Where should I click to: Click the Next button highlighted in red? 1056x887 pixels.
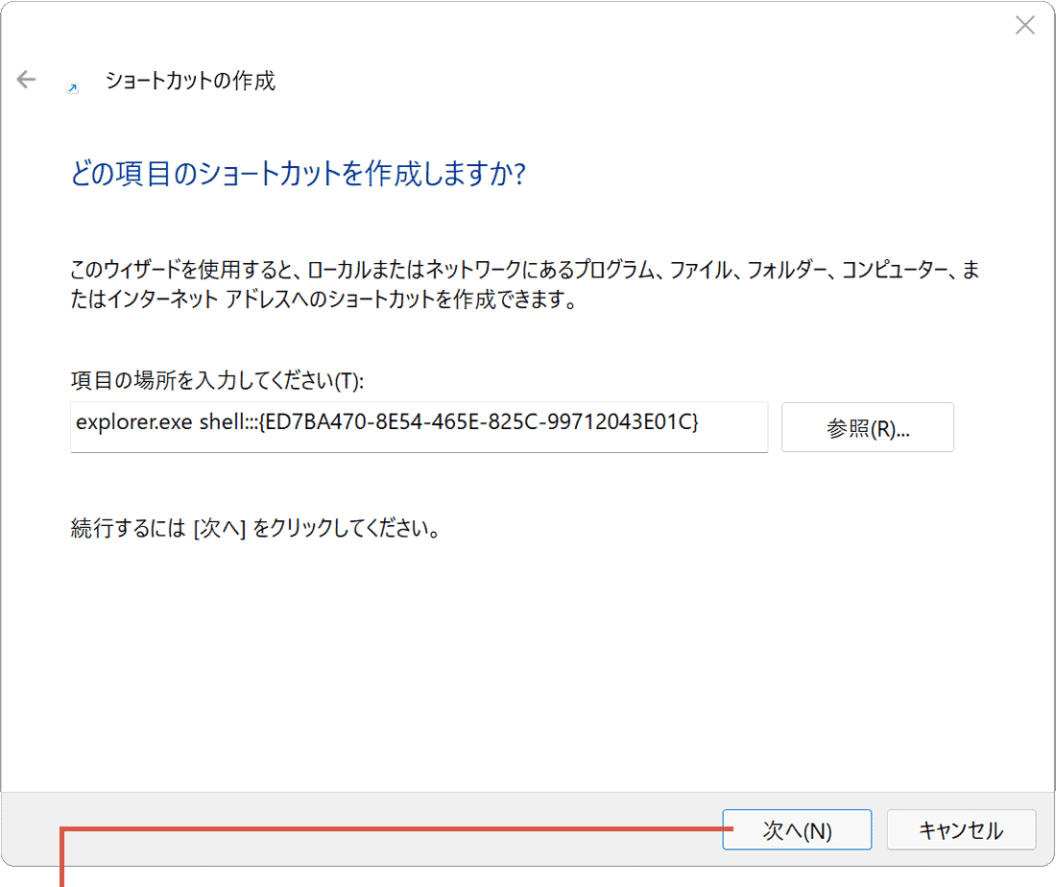coord(797,829)
